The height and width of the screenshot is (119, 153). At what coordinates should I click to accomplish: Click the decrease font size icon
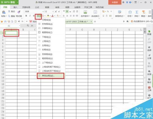click(x=59, y=12)
